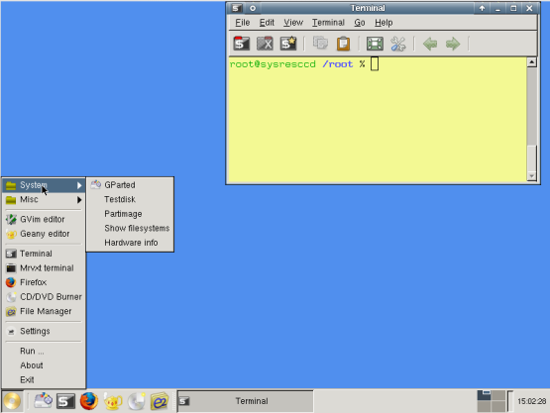This screenshot has width=550, height=413.
Task: Open preferences via the tools icon
Action: coord(397,44)
